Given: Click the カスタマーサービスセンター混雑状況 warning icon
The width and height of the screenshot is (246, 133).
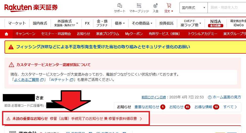Looking at the screenshot, I should 11,65.
